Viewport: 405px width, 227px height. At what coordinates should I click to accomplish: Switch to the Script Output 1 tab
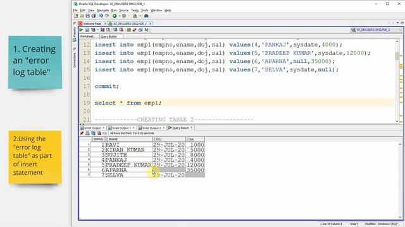(x=121, y=128)
